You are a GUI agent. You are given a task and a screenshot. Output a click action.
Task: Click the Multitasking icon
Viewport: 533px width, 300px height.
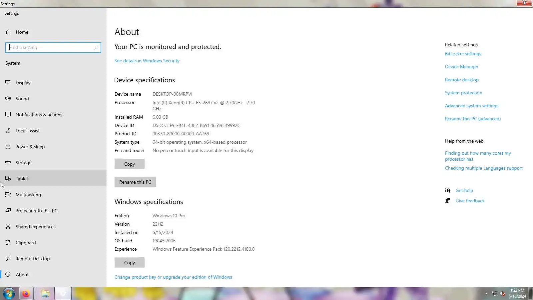pyautogui.click(x=8, y=194)
